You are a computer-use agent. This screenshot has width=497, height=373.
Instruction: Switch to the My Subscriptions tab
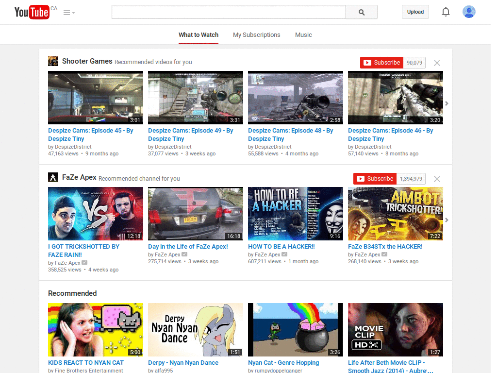tap(256, 35)
